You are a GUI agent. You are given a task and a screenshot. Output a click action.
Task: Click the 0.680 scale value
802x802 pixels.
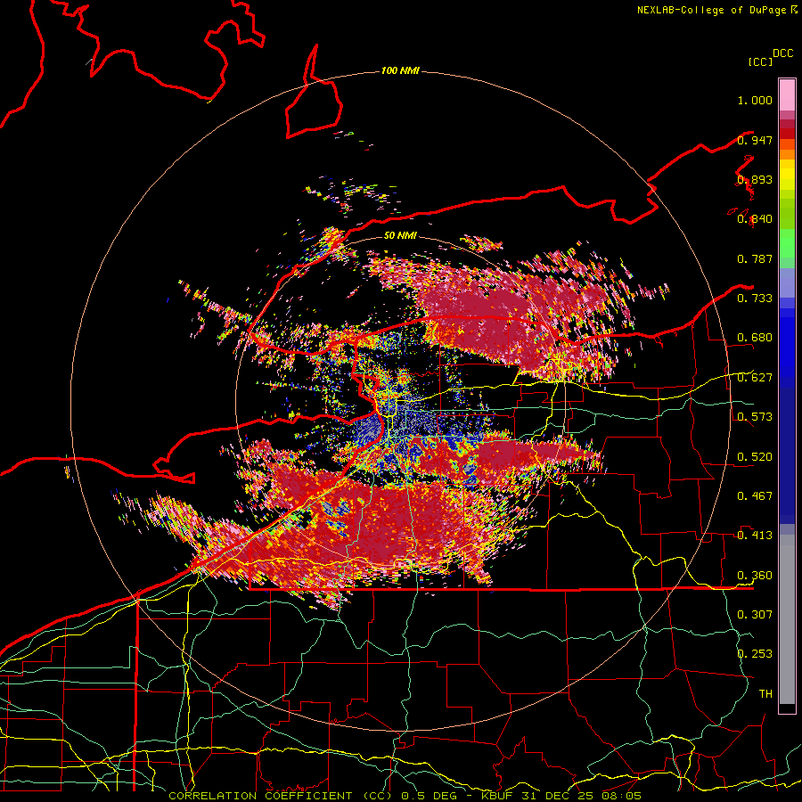point(755,338)
